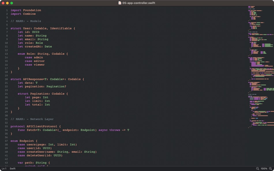Click the code minimap overview
Screen dimensions: 274x171
tap(261, 67)
